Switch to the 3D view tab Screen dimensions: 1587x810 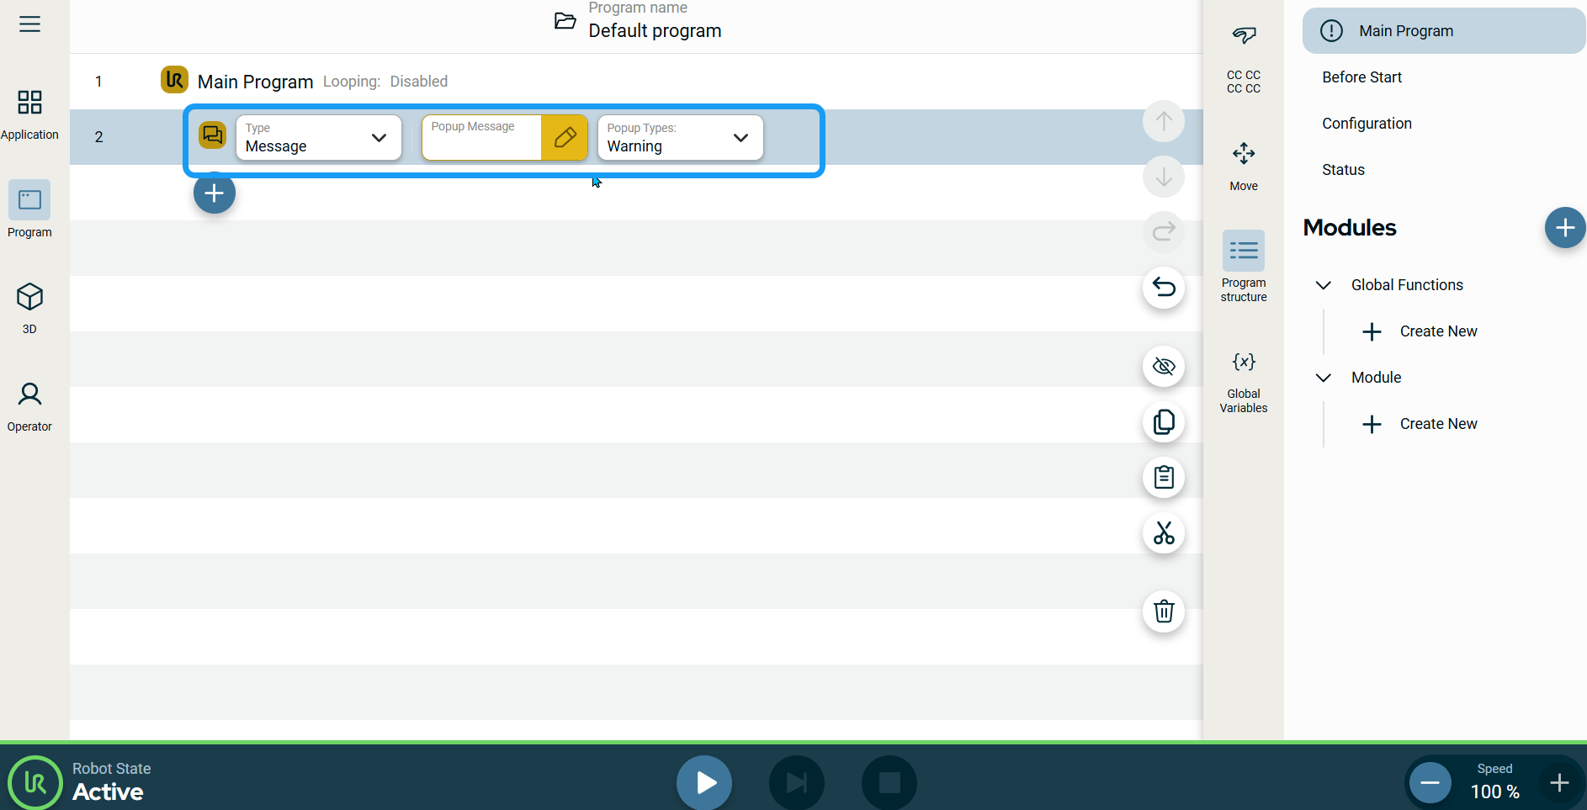[29, 308]
